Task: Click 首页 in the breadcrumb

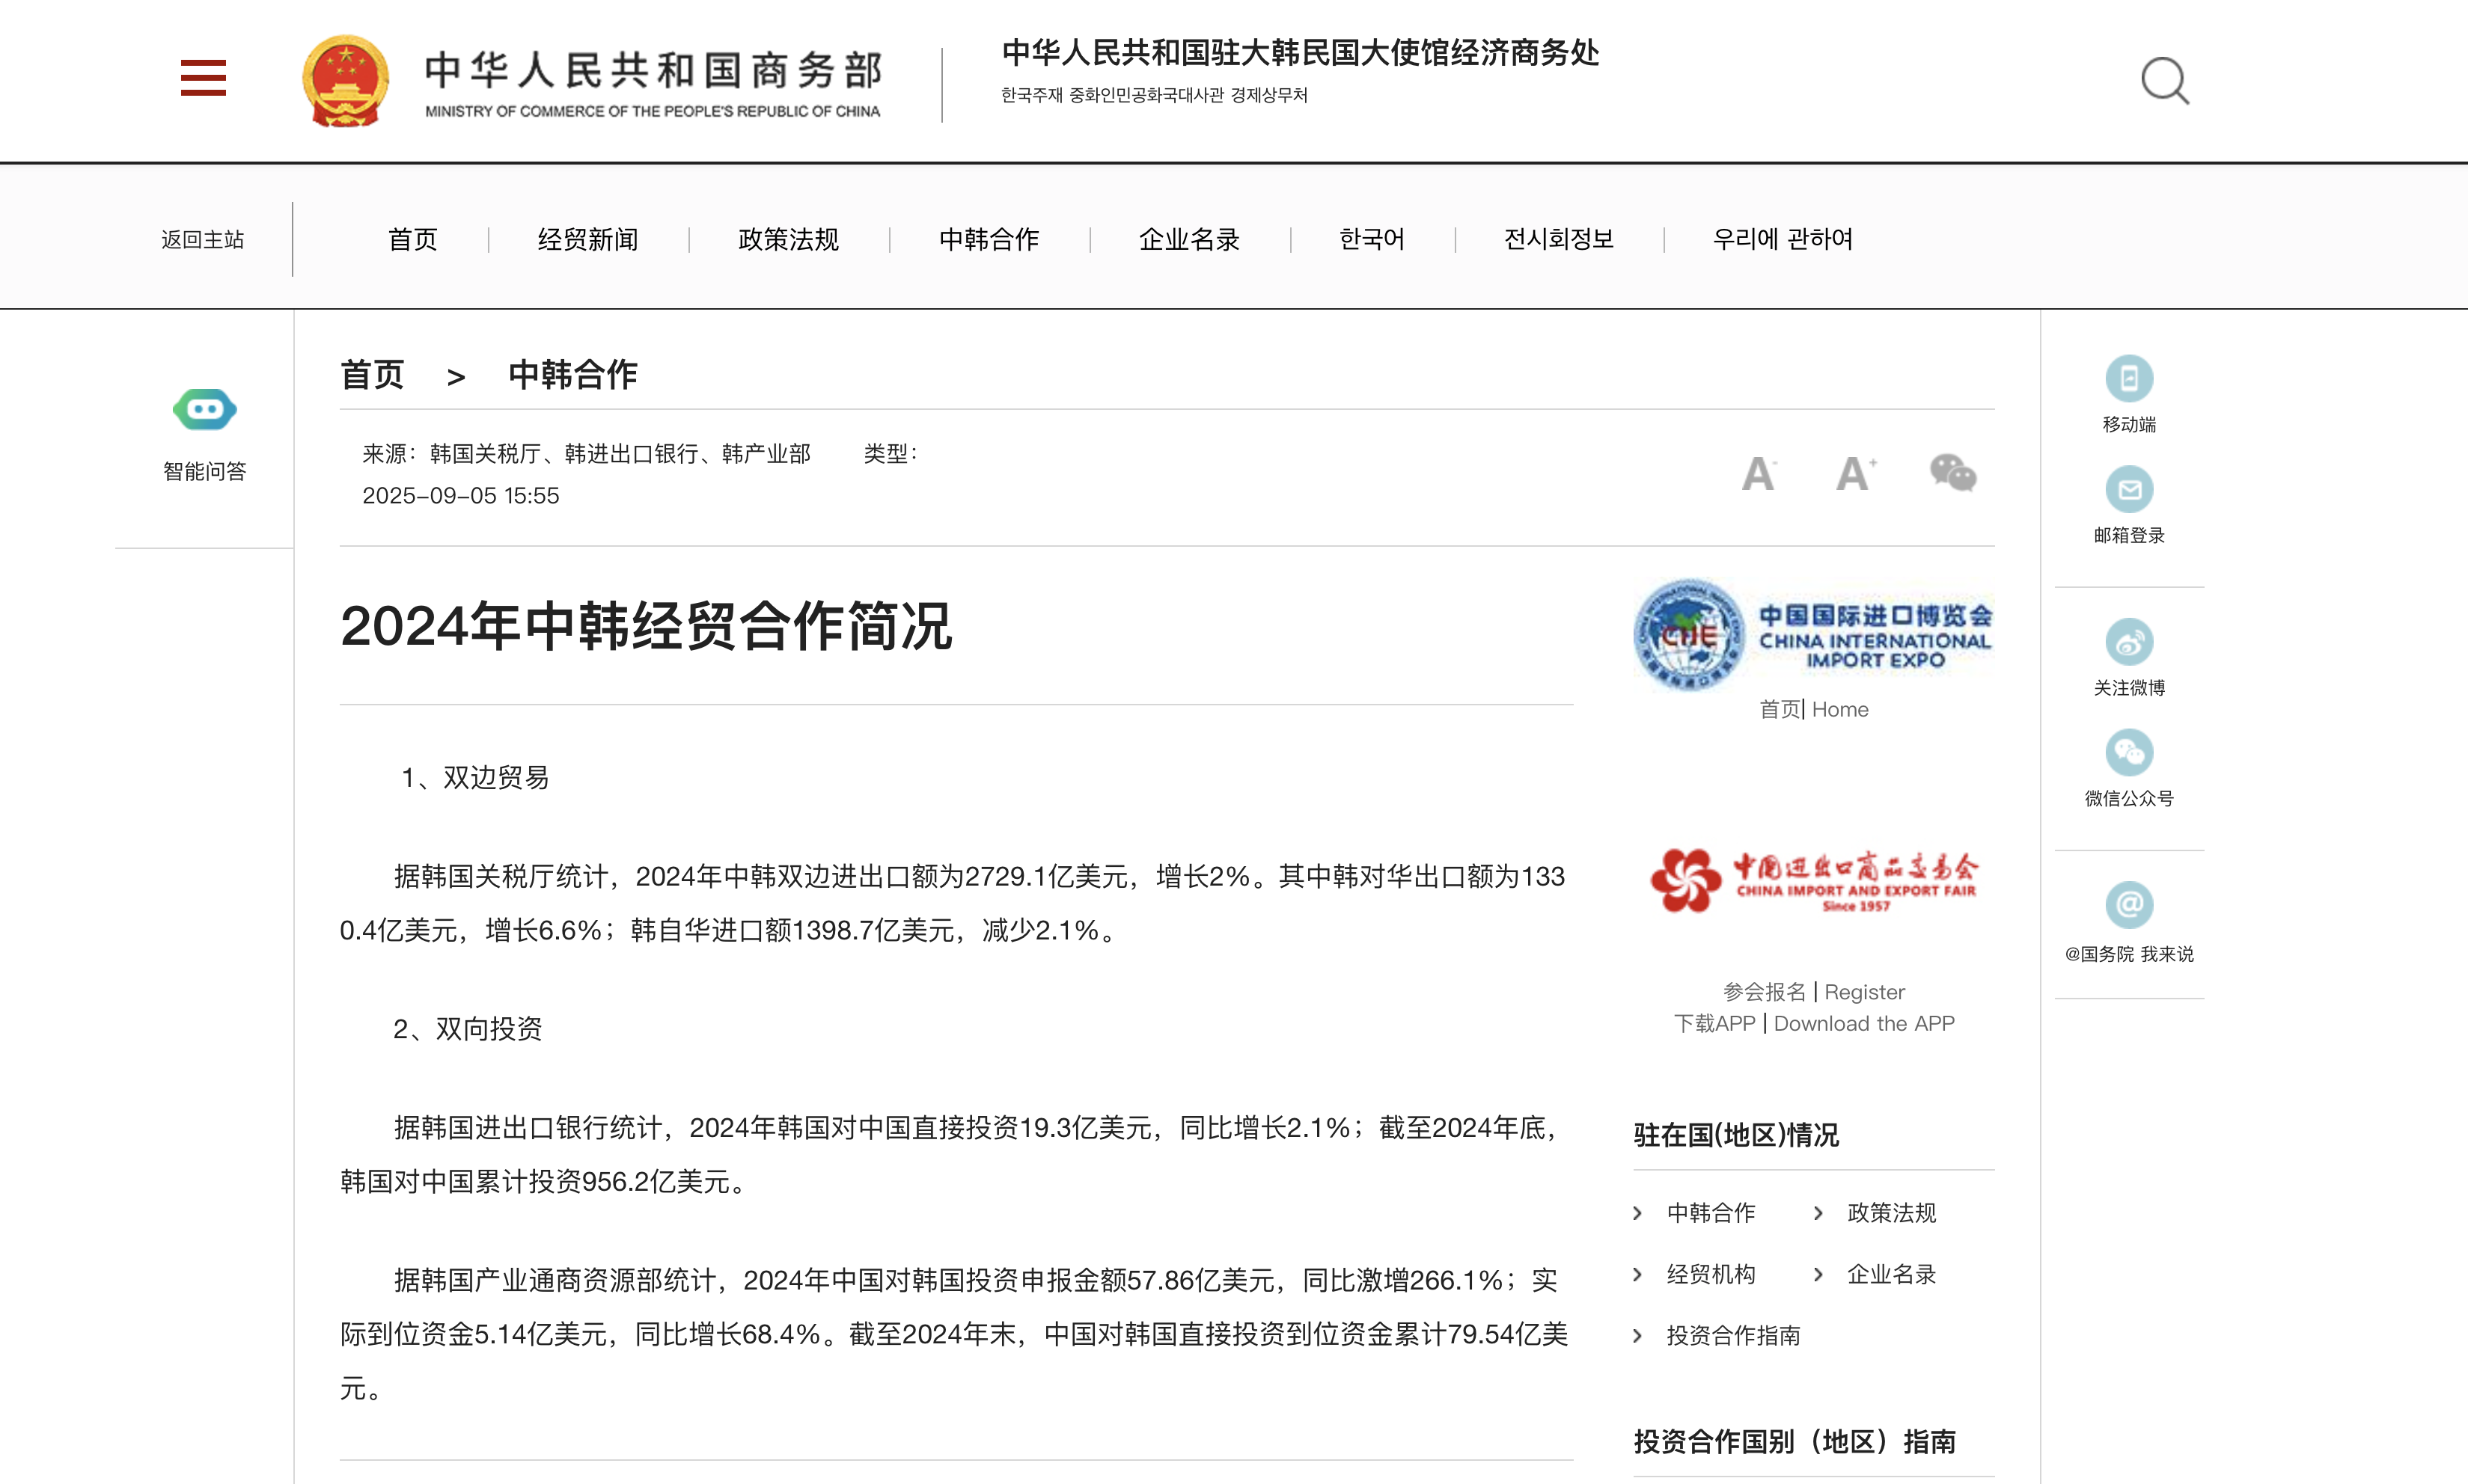Action: [x=372, y=375]
